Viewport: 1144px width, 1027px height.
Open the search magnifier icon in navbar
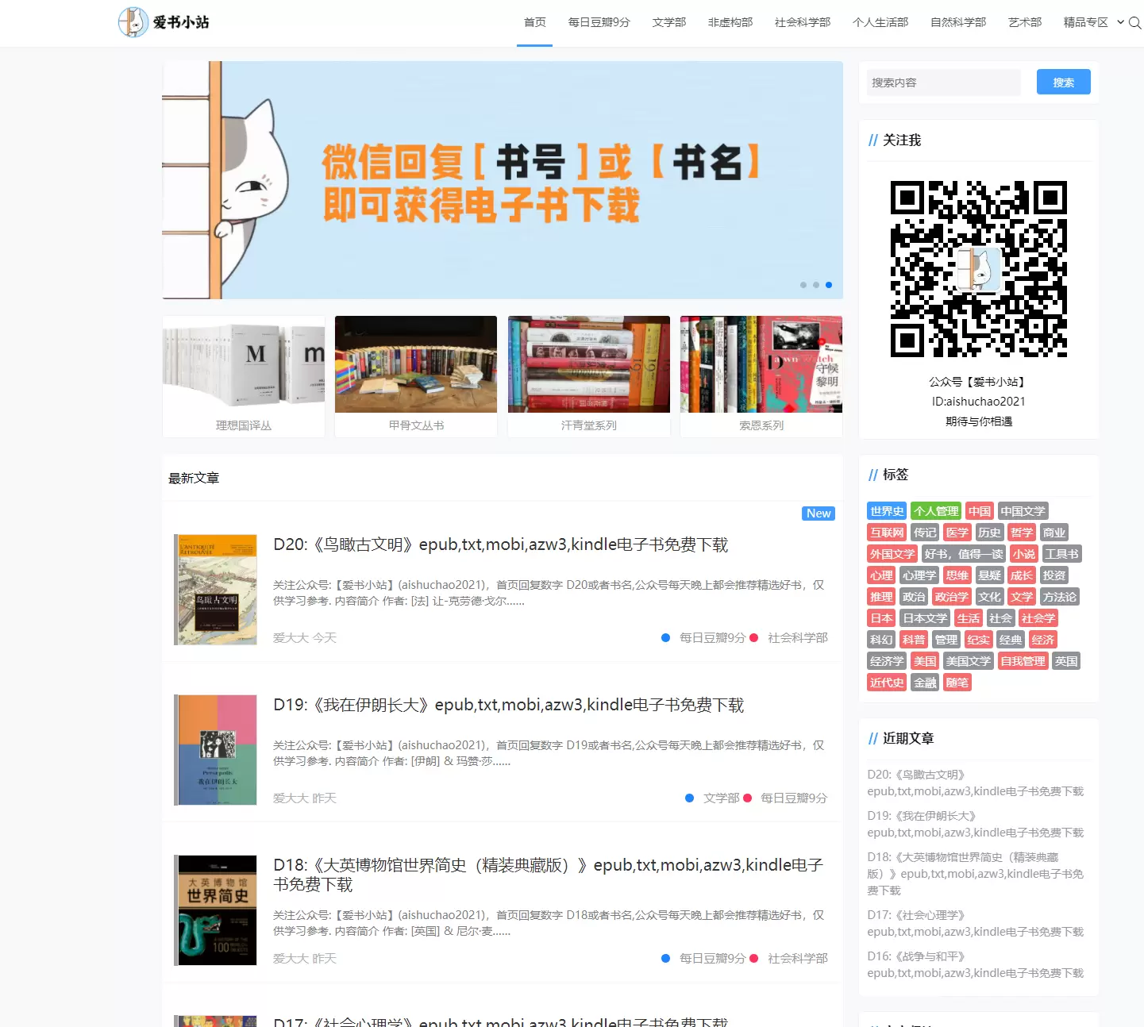(x=1135, y=23)
